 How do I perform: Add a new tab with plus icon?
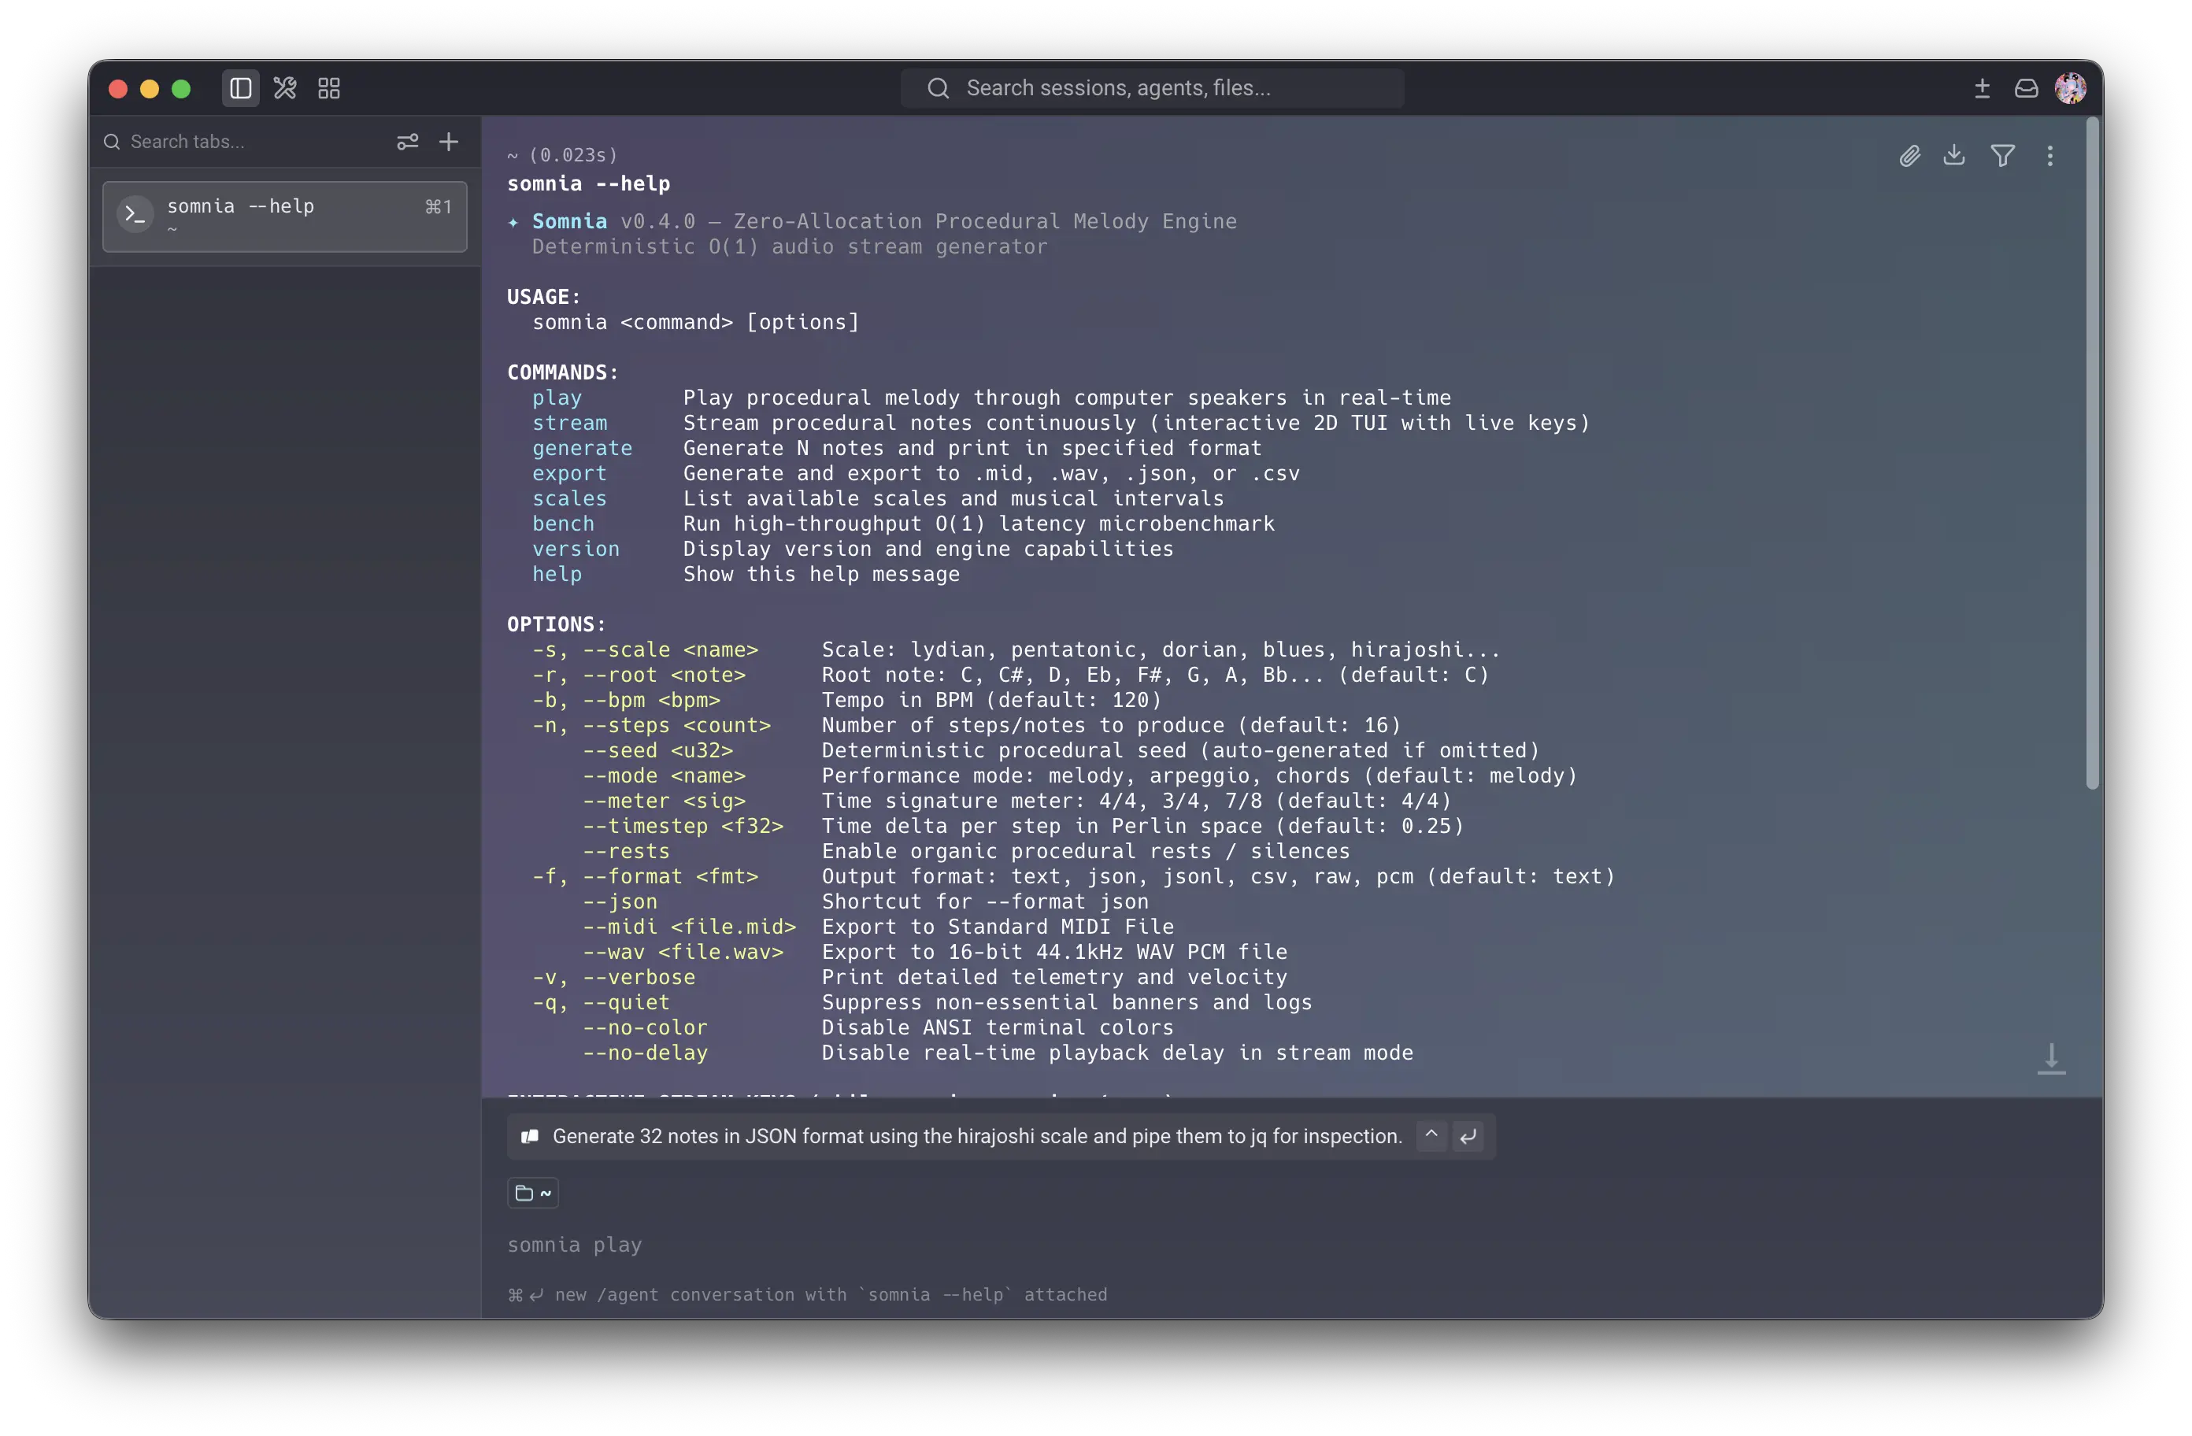click(x=449, y=142)
